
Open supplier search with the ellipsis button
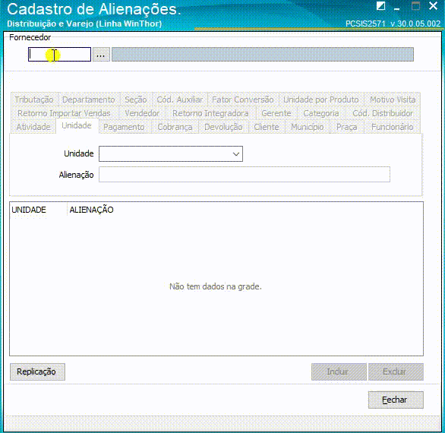click(x=101, y=54)
